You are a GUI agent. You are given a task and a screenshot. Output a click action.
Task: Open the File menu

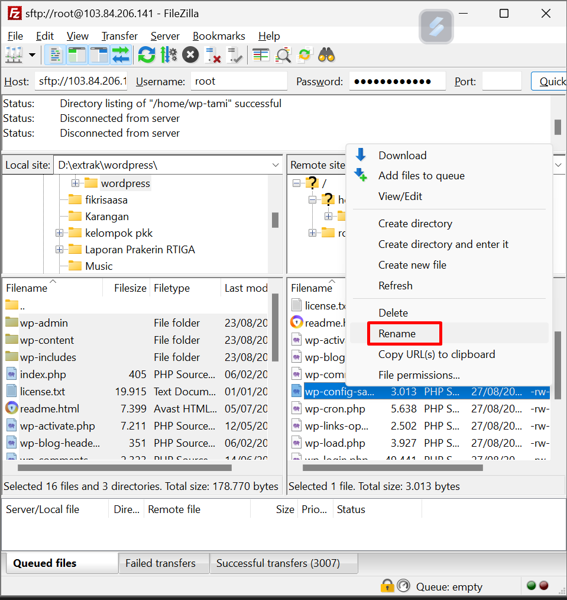(15, 36)
